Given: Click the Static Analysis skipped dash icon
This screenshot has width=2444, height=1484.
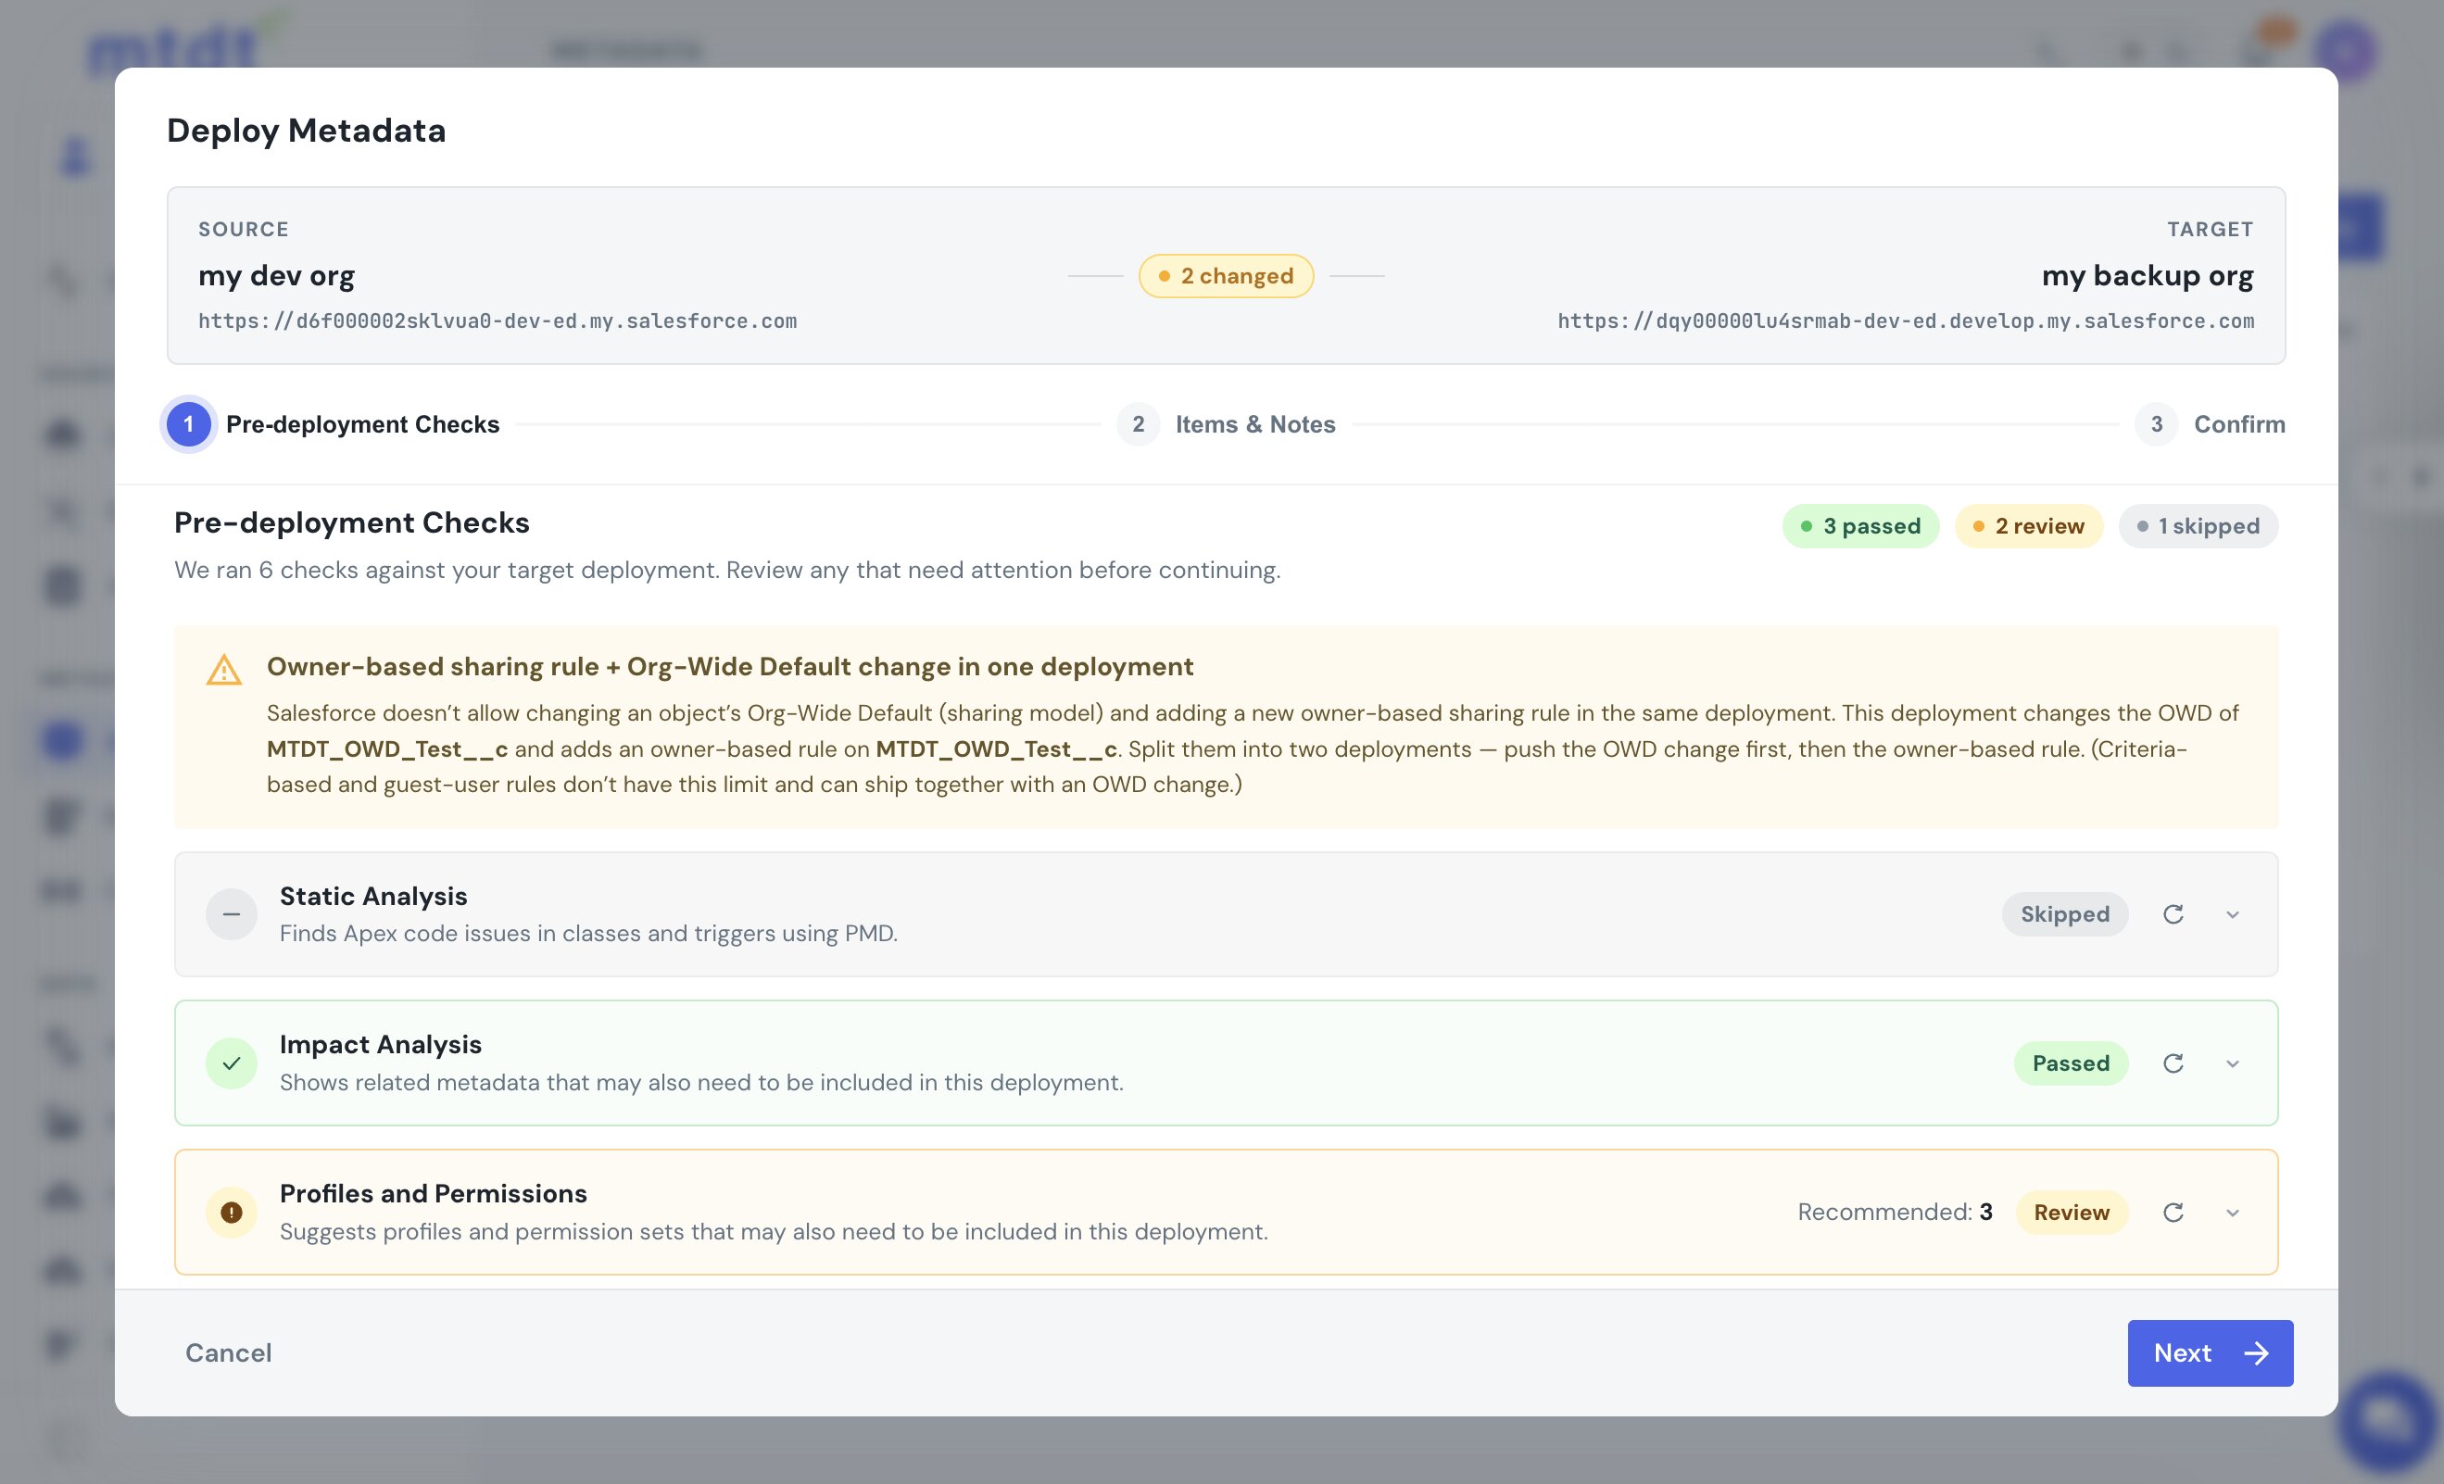Looking at the screenshot, I should point(231,914).
